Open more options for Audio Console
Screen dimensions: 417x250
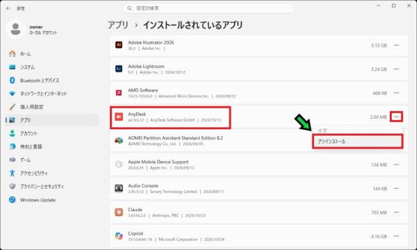pyautogui.click(x=396, y=189)
